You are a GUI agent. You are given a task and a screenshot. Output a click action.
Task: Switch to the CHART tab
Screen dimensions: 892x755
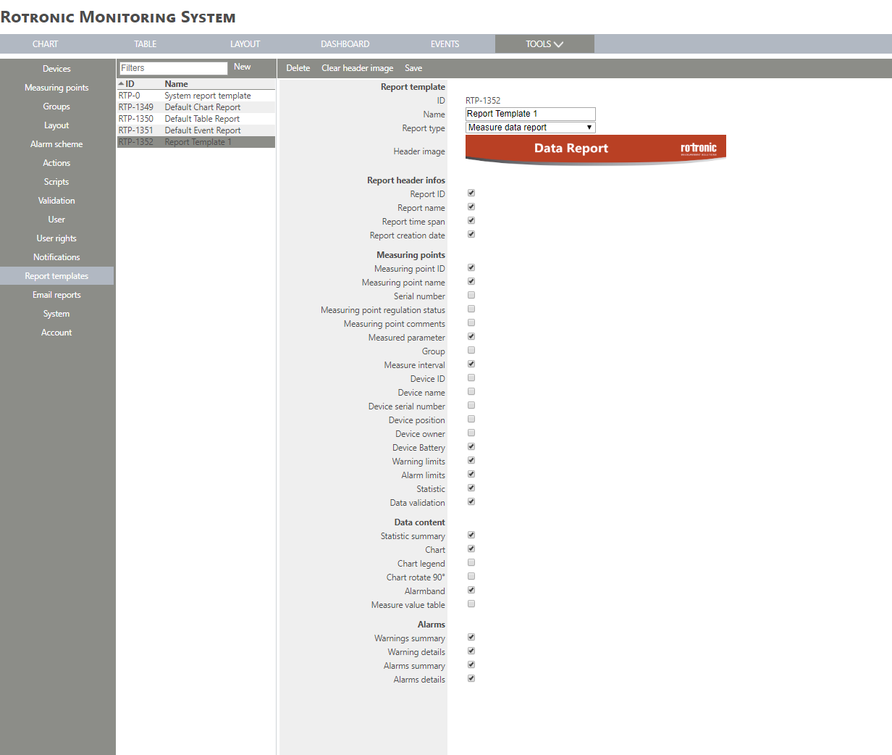[45, 44]
